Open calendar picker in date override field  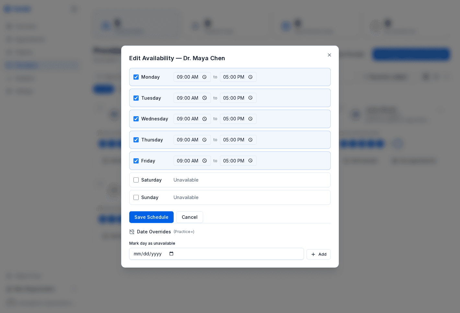click(171, 254)
